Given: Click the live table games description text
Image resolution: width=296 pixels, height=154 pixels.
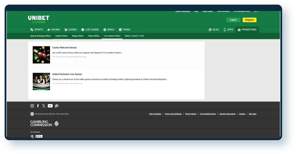Looking at the screenshot, I should (110, 79).
